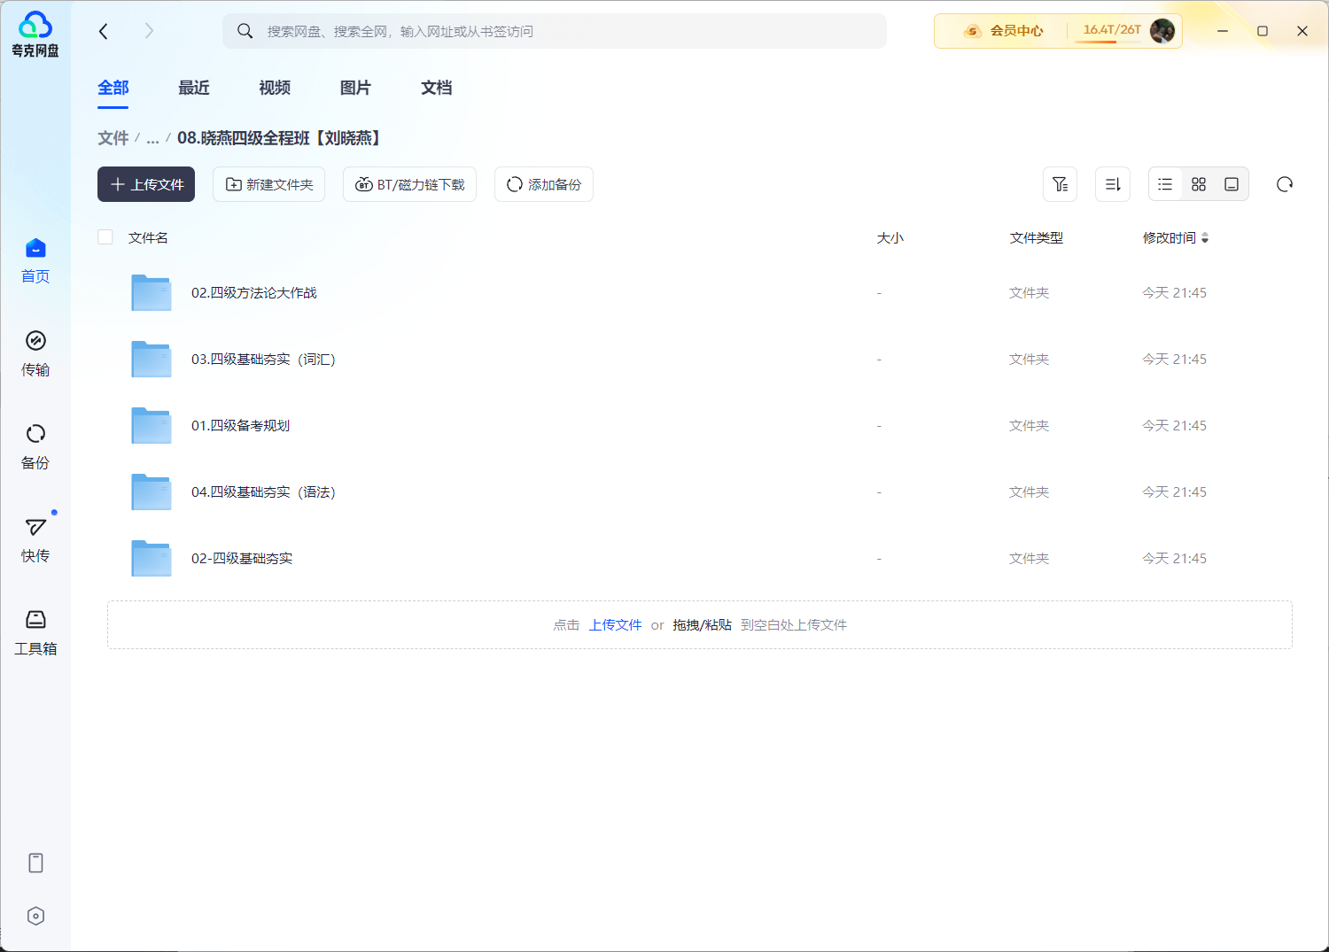
Task: Click 添加备份 add backup button
Action: (544, 184)
